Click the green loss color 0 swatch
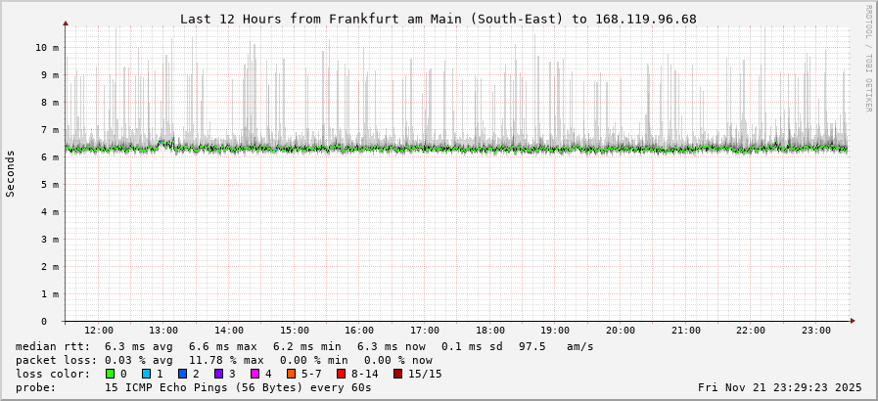 (x=110, y=374)
